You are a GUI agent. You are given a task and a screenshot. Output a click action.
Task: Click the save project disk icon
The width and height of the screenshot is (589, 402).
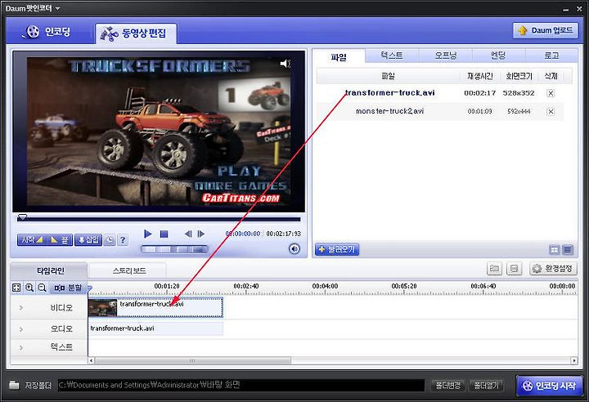514,268
